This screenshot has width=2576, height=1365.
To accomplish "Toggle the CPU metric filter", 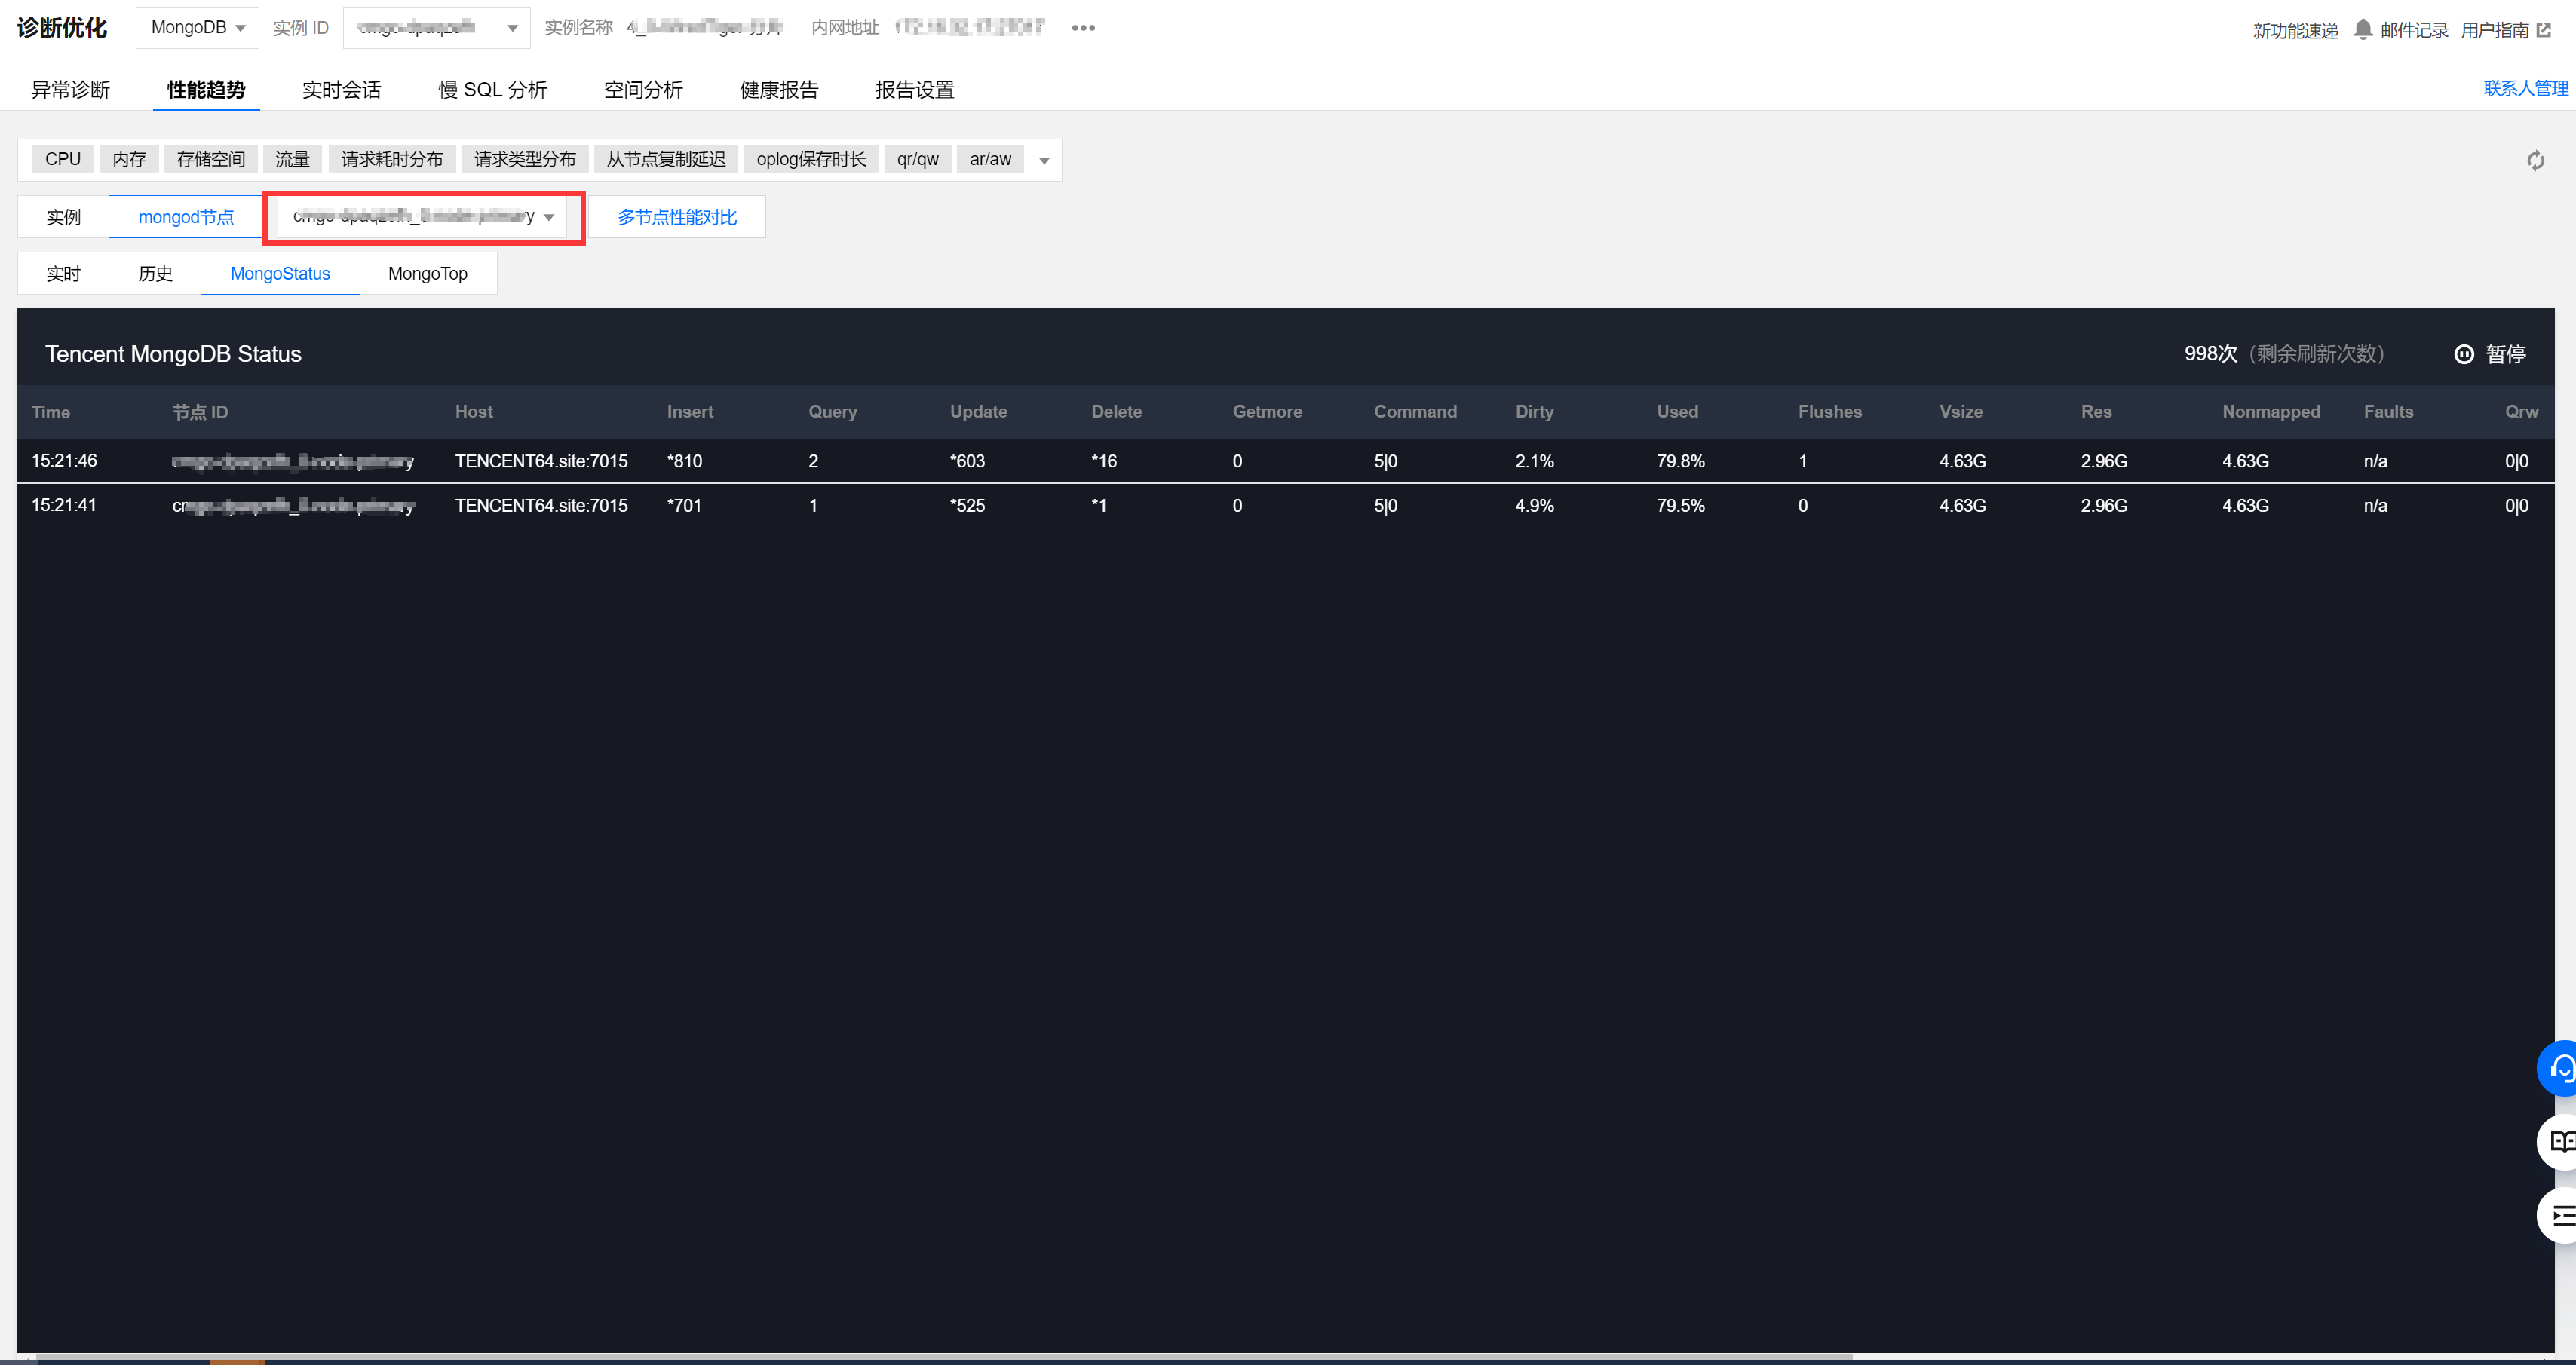I will click(62, 158).
